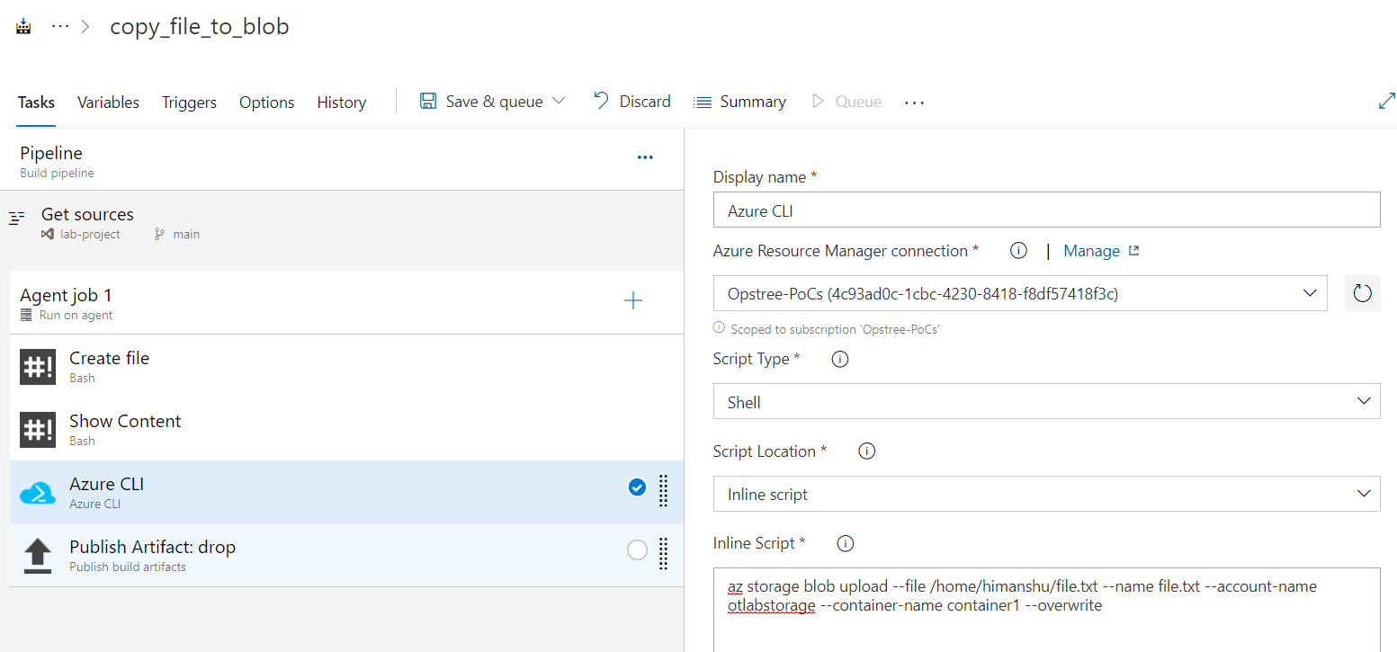The width and height of the screenshot is (1397, 652).
Task: Click the Run on agent server icon
Action: (x=26, y=316)
